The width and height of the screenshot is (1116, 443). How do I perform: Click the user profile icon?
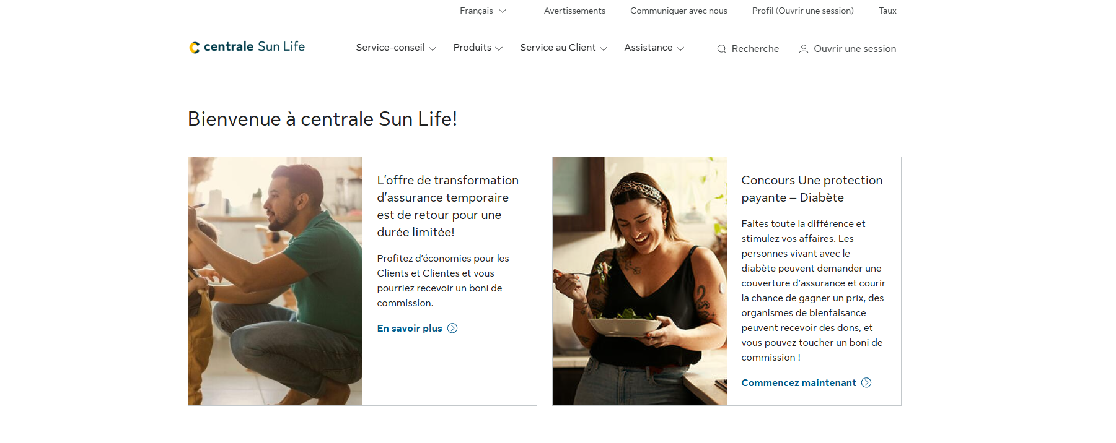pos(803,49)
